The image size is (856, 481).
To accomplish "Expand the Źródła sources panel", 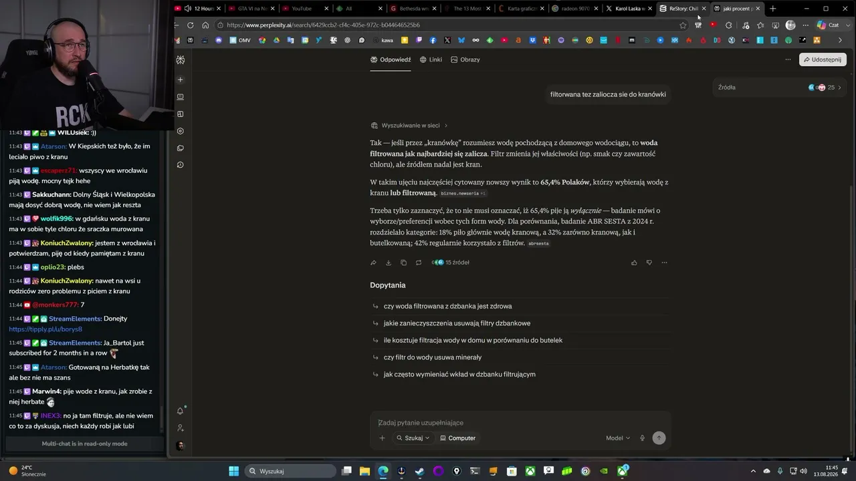I will (780, 88).
